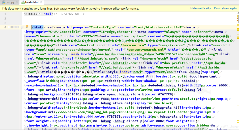The width and height of the screenshot is (239, 130).
Task: Click the sug_bd.png background URL
Action: pyautogui.click(x=100, y=112)
